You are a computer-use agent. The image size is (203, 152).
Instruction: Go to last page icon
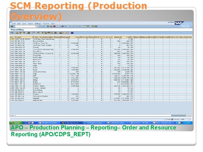point(80,26)
